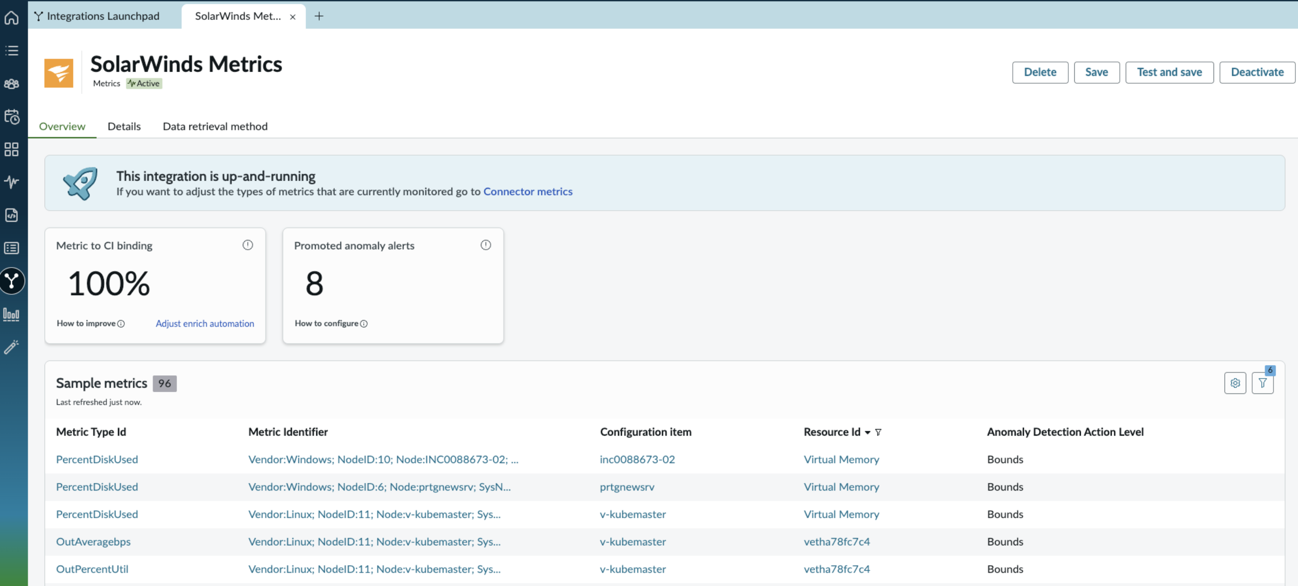Open the inc0088673-02 configuration item
The image size is (1298, 586).
638,459
